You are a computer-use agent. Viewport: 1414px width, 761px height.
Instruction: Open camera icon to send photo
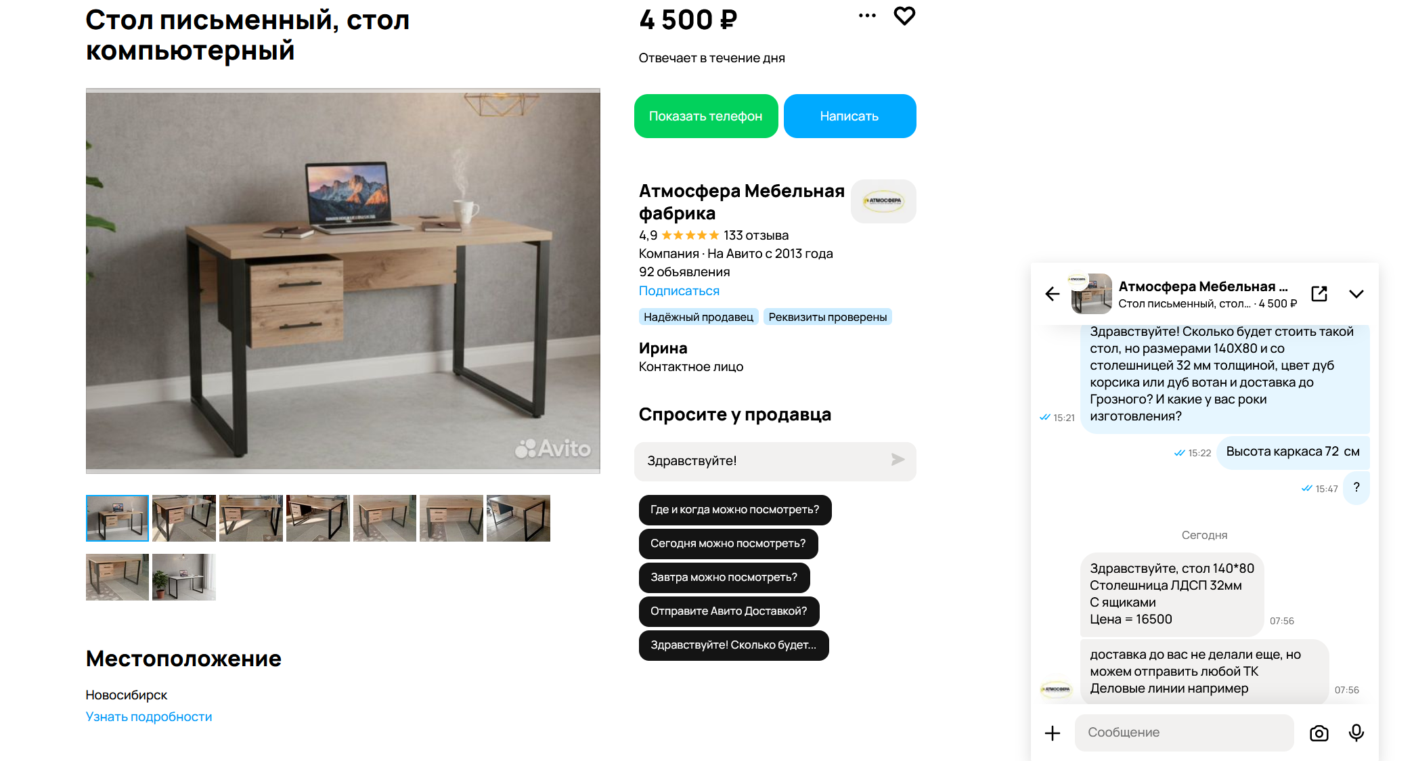[x=1319, y=733]
